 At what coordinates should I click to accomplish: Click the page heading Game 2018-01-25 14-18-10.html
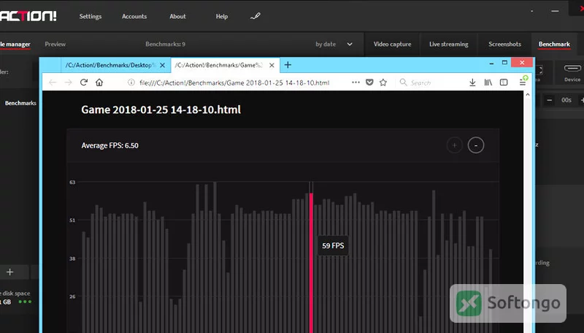(161, 110)
